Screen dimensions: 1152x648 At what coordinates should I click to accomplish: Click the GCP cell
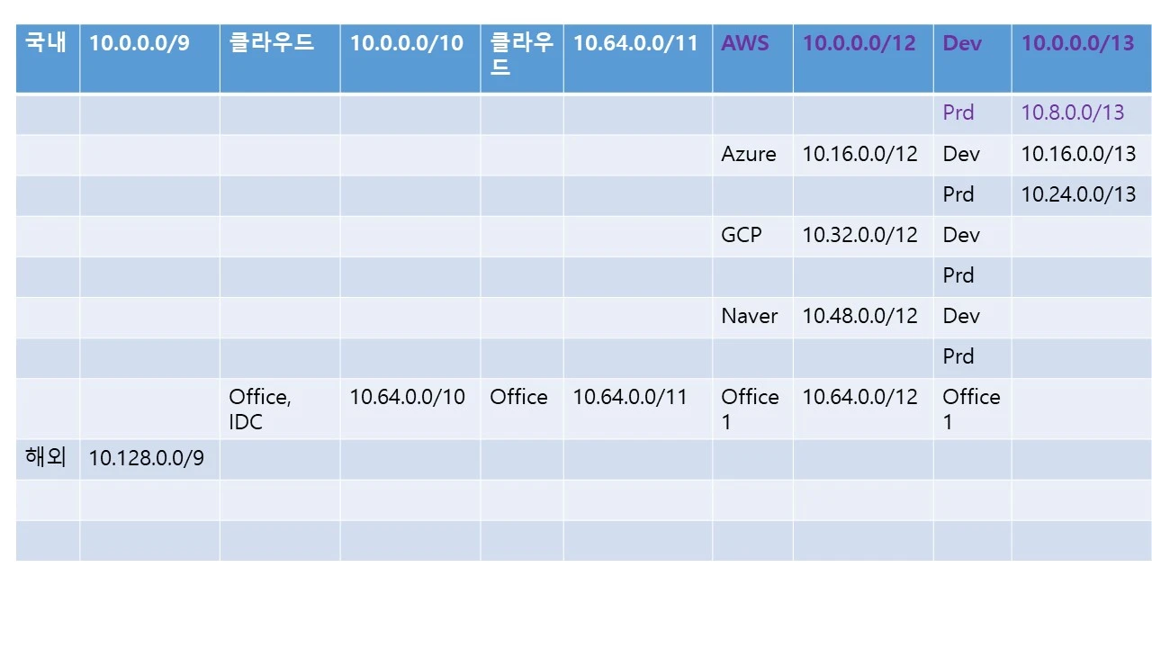pos(752,235)
